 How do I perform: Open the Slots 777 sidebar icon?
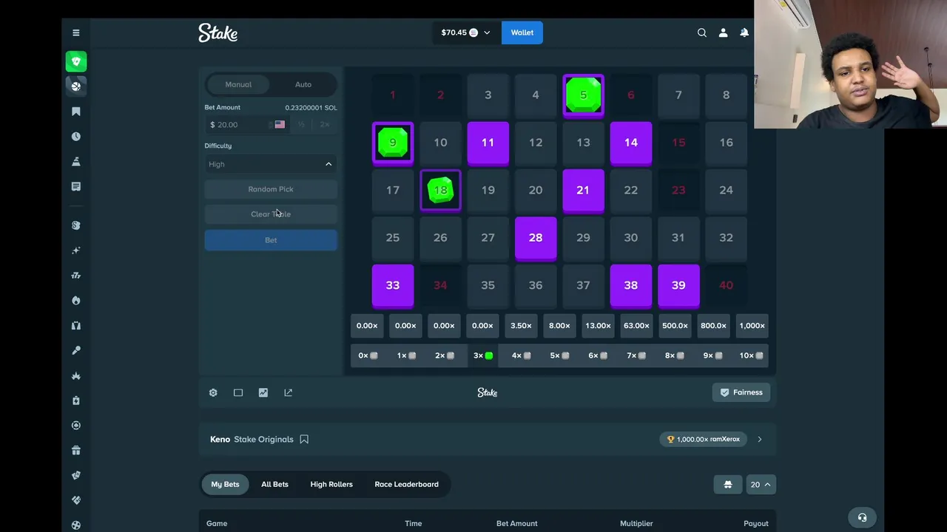pos(75,276)
